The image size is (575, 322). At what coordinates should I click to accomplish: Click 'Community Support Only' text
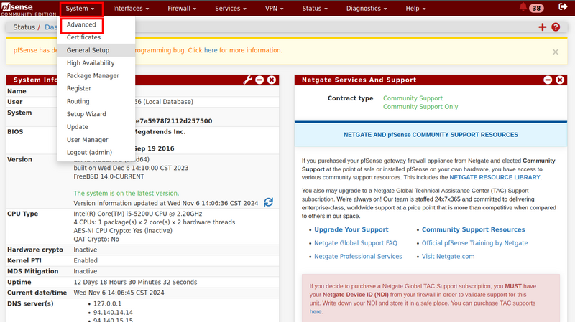(420, 107)
